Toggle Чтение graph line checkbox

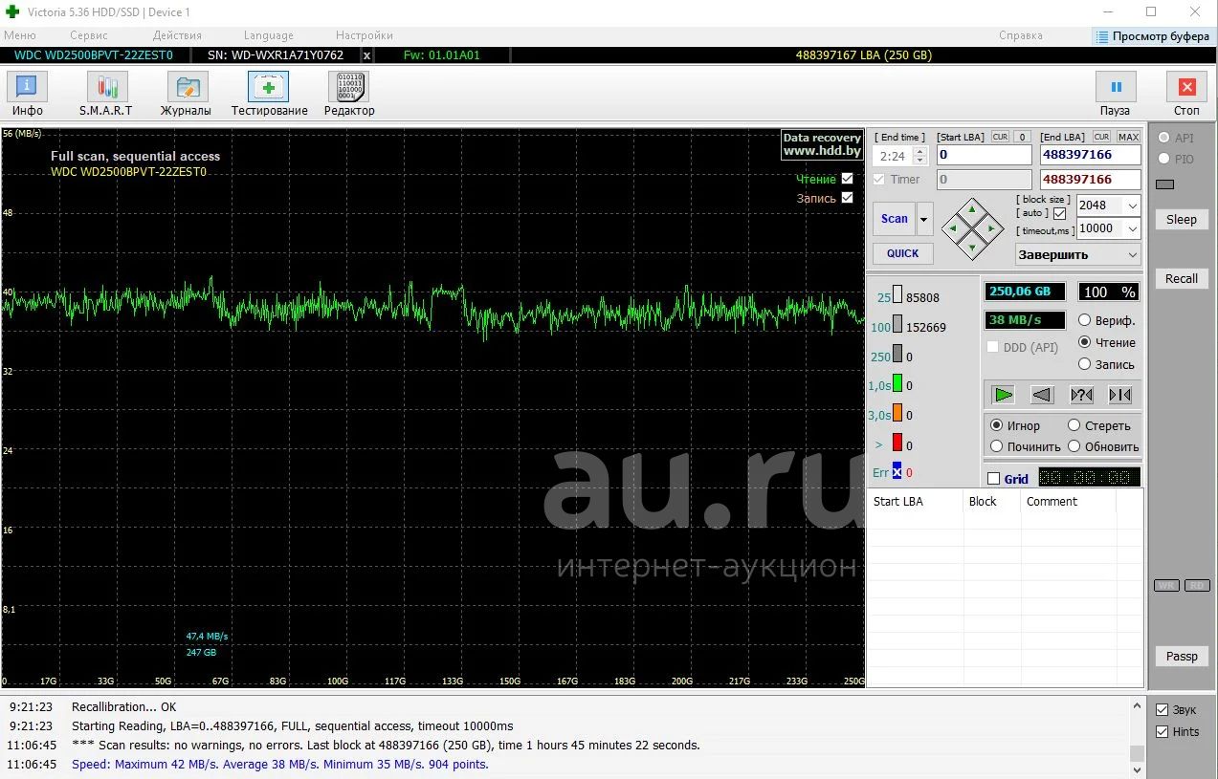click(x=847, y=179)
